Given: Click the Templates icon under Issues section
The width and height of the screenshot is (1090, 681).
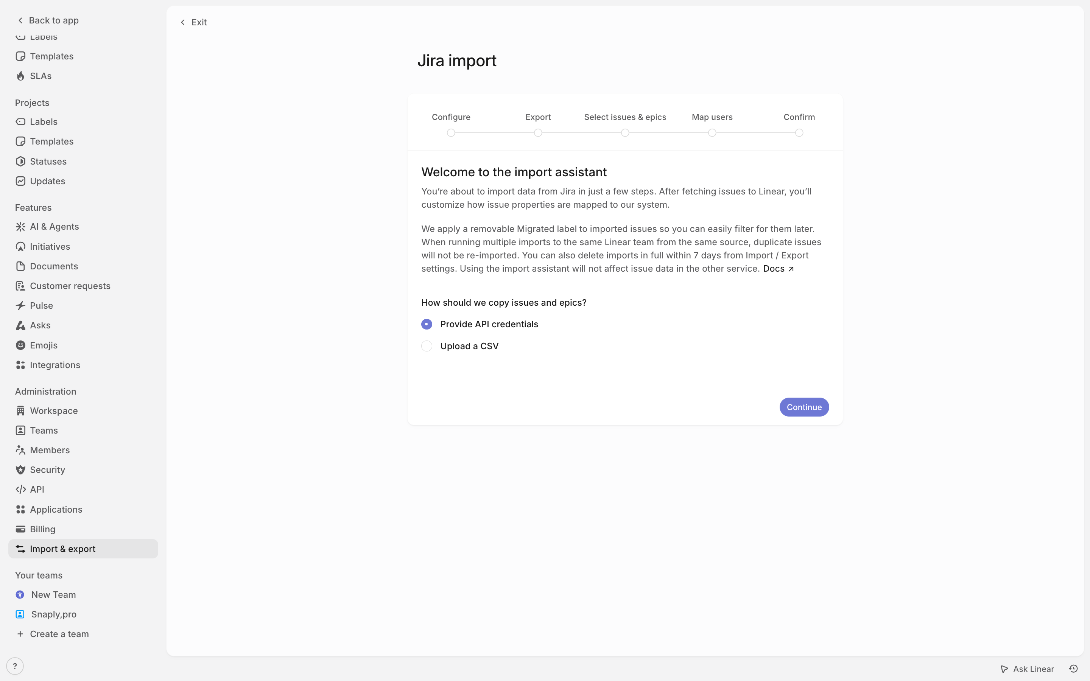Looking at the screenshot, I should pyautogui.click(x=20, y=56).
